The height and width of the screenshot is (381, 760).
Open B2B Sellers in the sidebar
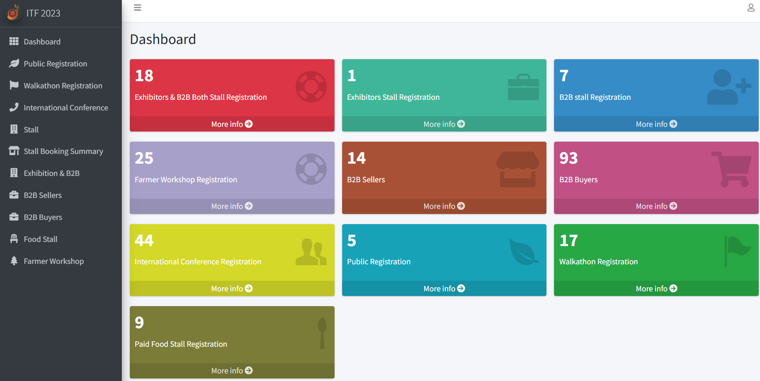coord(61,195)
